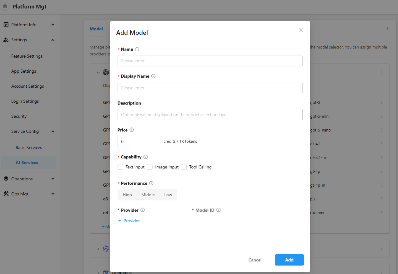Click the info icon next to Name
Image resolution: width=398 pixels, height=274 pixels.
pos(137,49)
